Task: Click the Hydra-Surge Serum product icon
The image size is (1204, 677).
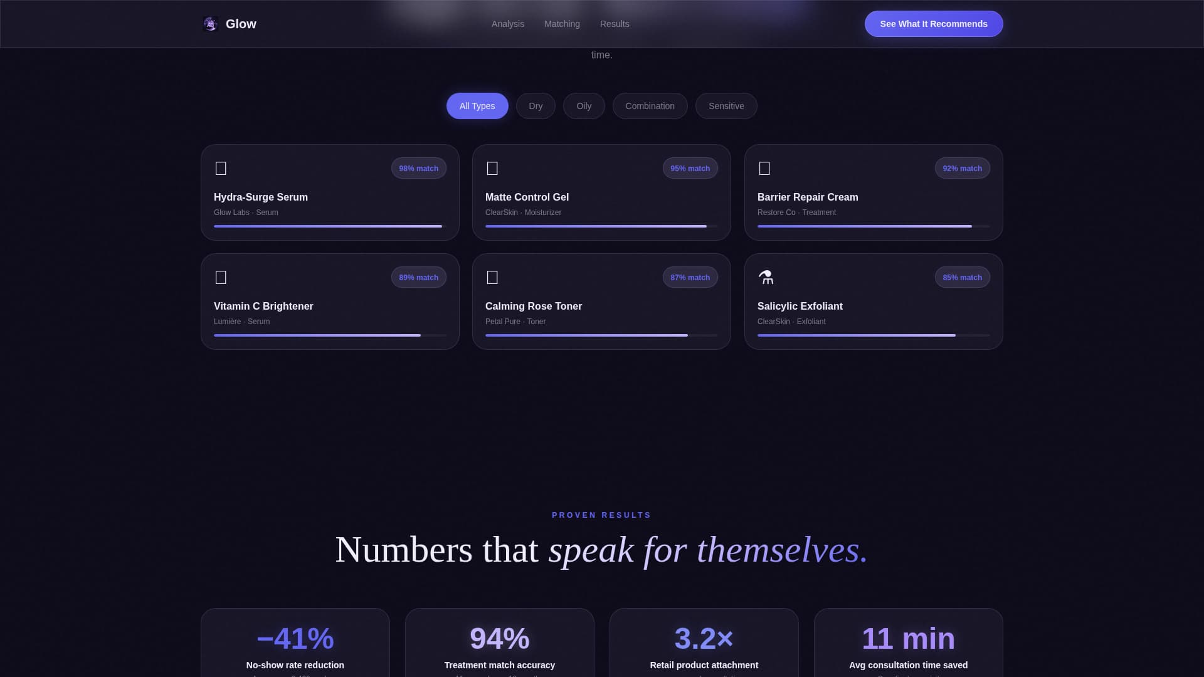Action: coord(221,168)
